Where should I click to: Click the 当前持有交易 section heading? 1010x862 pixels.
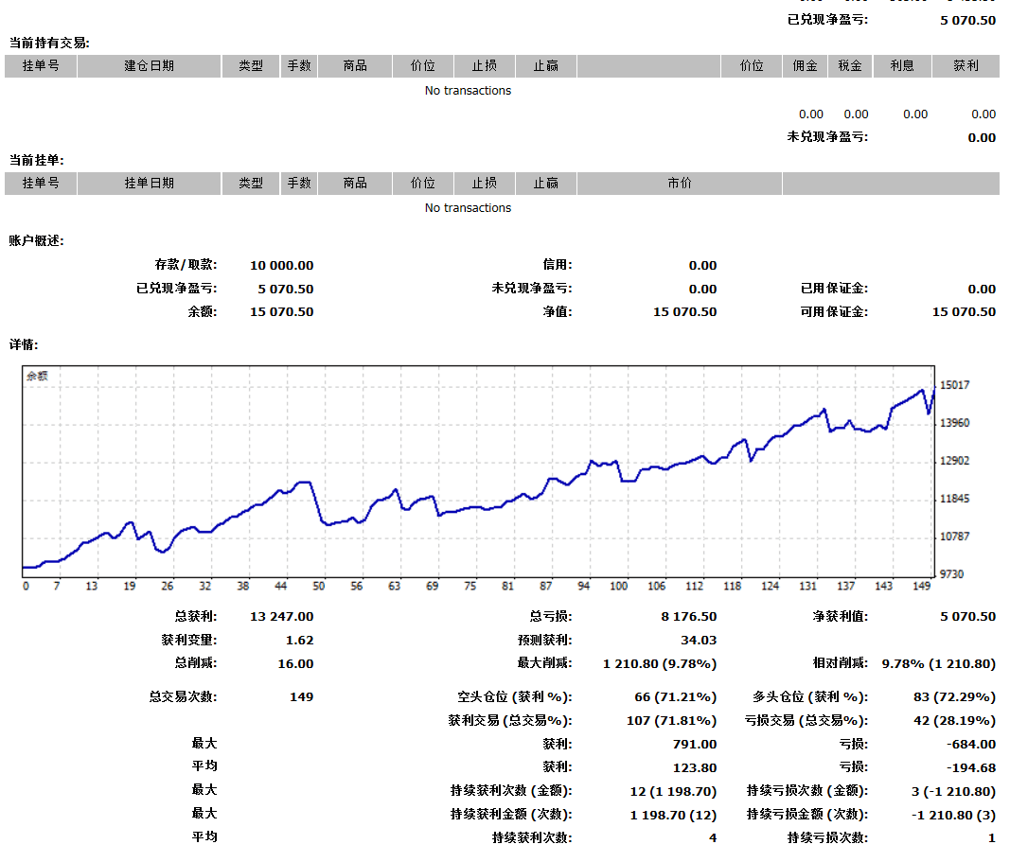coord(49,44)
